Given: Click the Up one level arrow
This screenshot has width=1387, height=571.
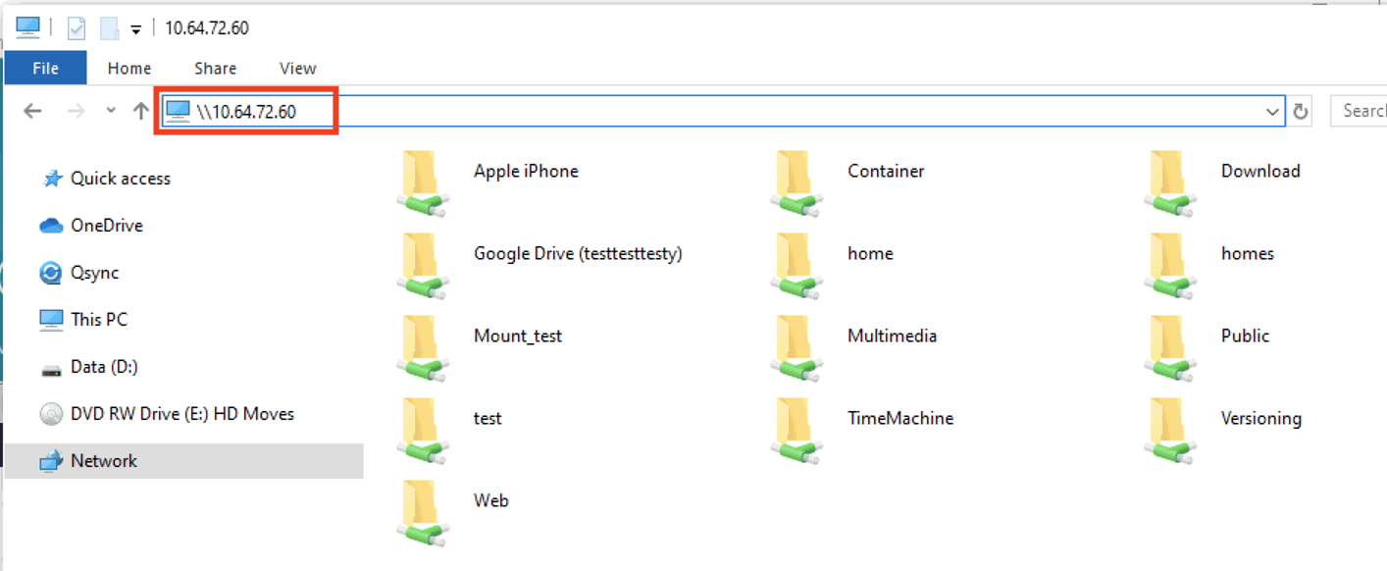Looking at the screenshot, I should coord(141,111).
